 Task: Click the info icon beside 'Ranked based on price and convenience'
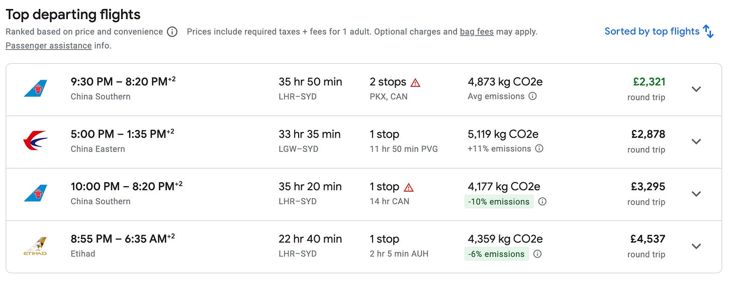pos(172,32)
